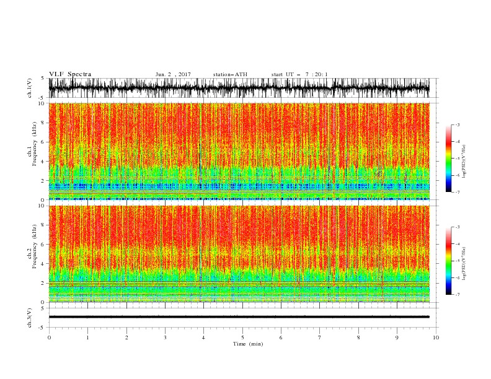
Task: Click the "7" tick on time axis
Action: click(320, 338)
